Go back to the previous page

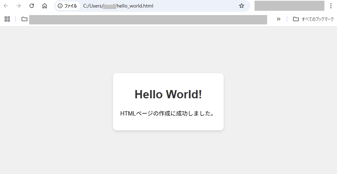(6, 6)
